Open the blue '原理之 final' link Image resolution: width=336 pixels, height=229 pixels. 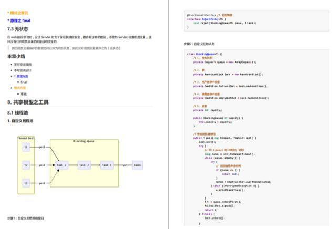tap(19, 20)
